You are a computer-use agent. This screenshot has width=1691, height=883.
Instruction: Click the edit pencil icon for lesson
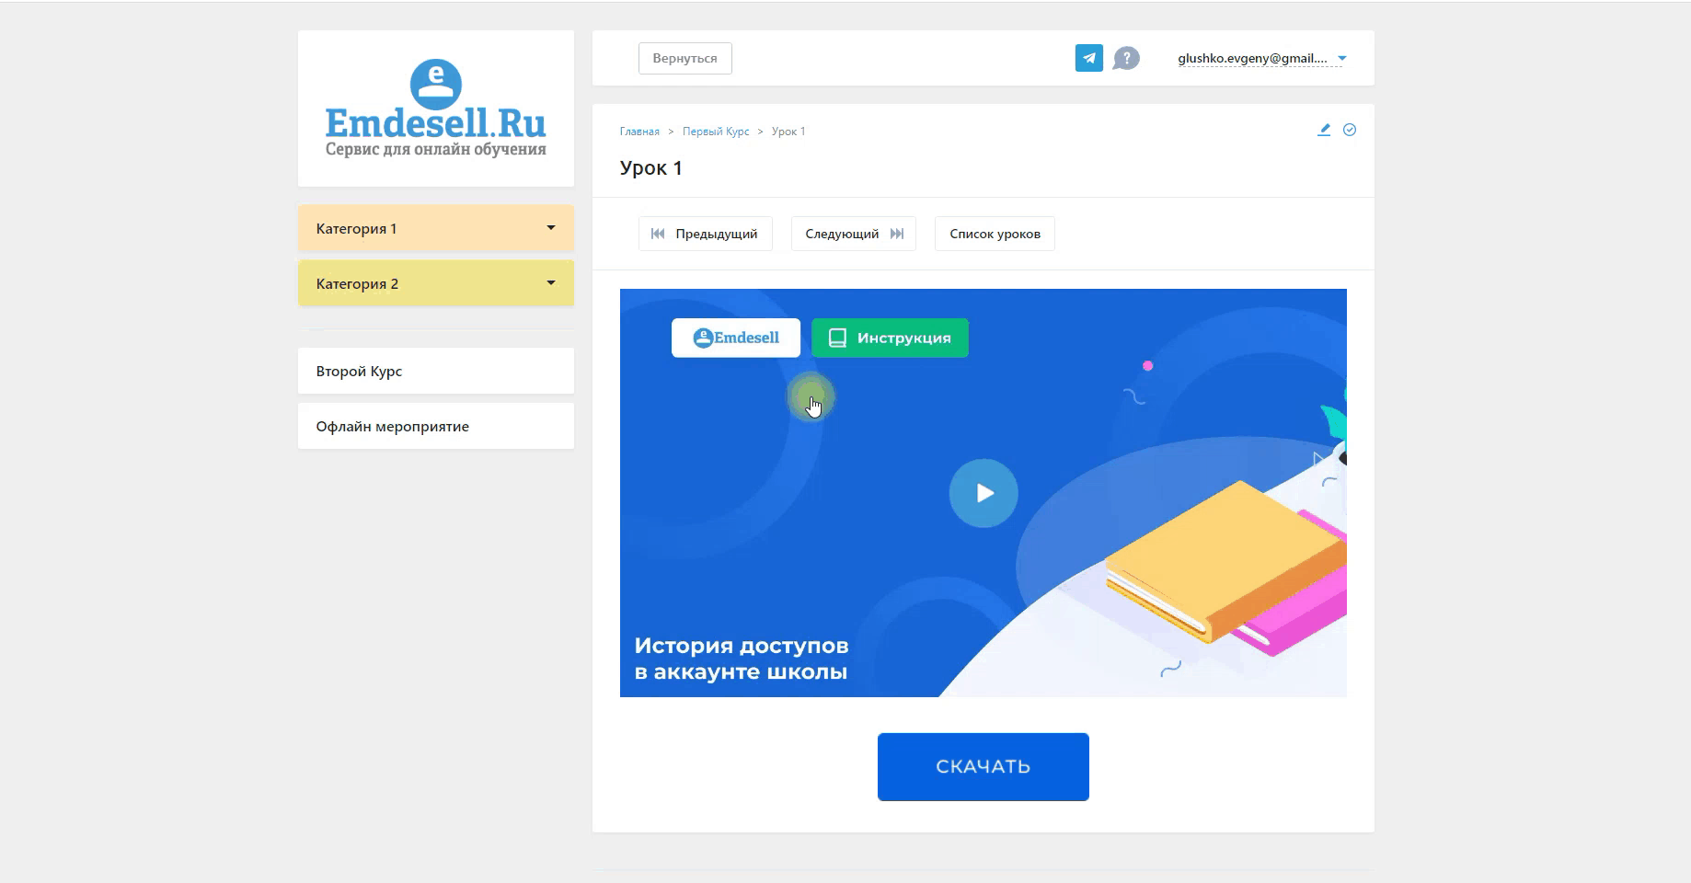coord(1324,130)
